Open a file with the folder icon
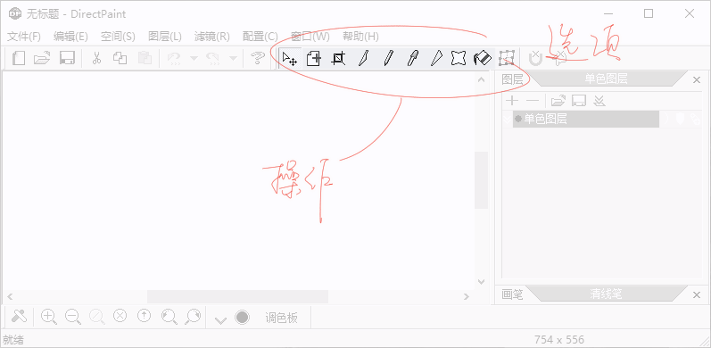 (x=43, y=59)
